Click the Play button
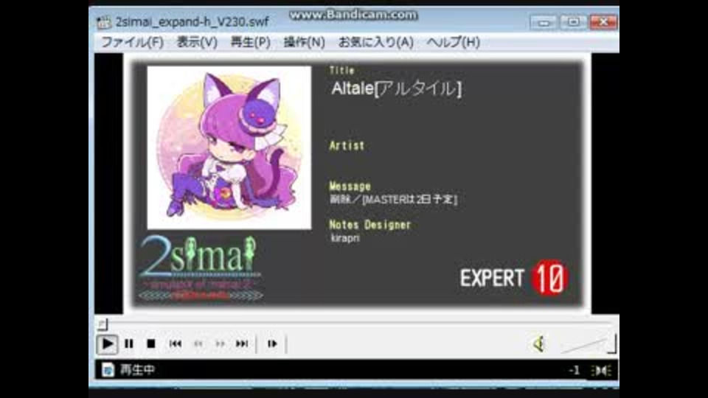 107,344
